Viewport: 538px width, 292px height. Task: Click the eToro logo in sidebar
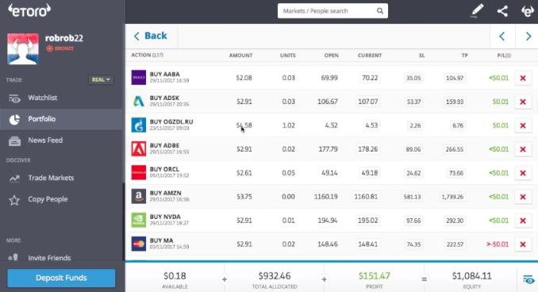click(x=29, y=11)
